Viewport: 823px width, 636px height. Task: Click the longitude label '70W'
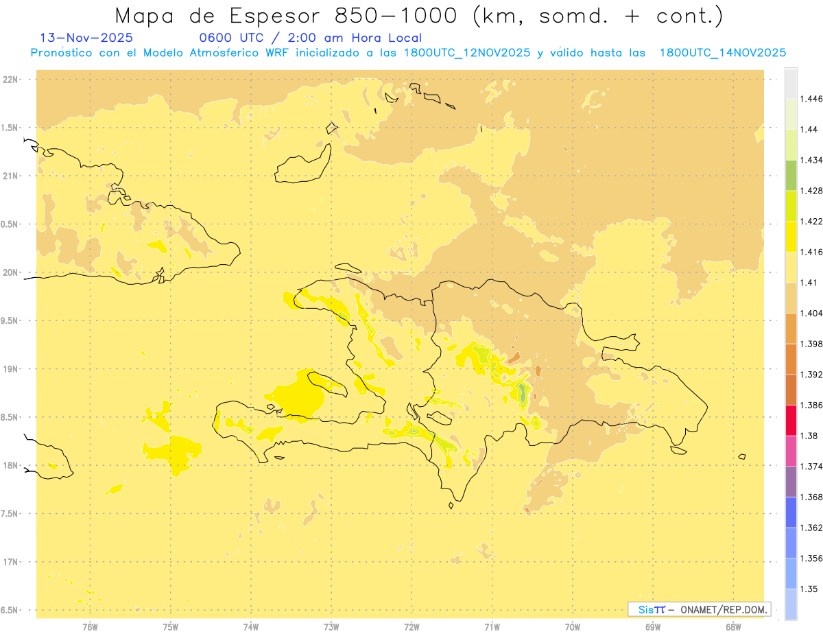[573, 626]
